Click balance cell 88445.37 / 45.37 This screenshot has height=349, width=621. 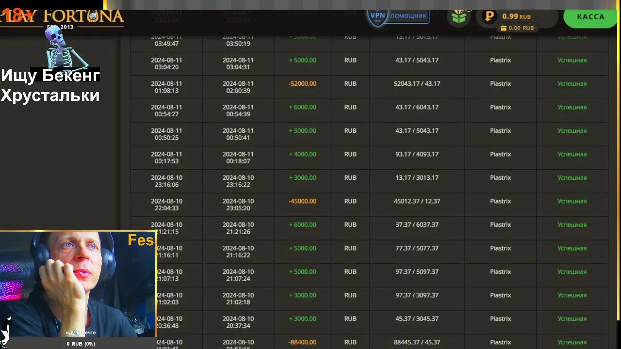click(417, 342)
